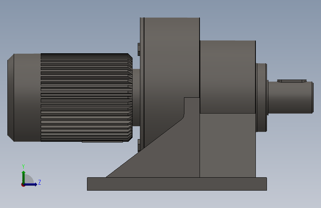The image size is (321, 208).
Task: Select the rectangular pedestal block under rear housing
Action: (228, 145)
